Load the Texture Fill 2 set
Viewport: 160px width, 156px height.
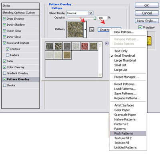coord(123,138)
